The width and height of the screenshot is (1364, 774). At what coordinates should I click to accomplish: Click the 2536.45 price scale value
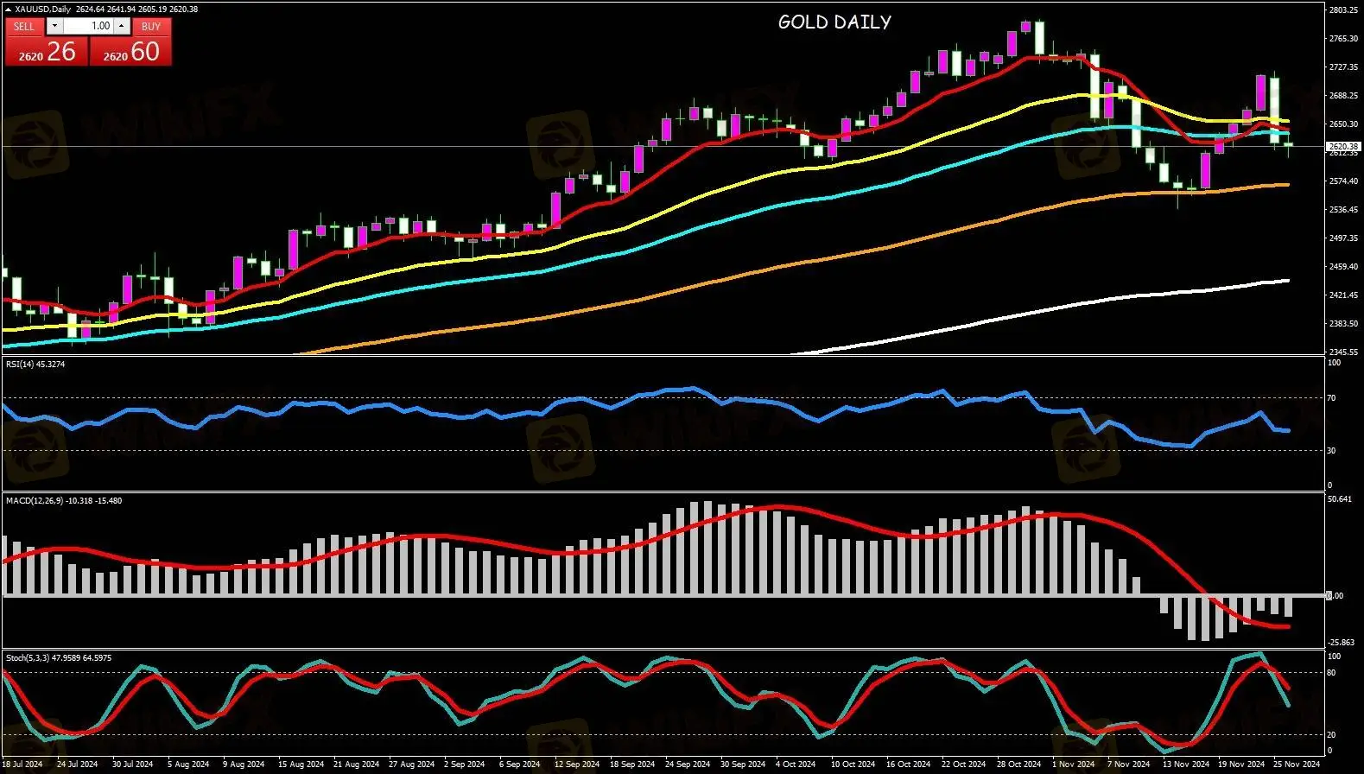pyautogui.click(x=1344, y=210)
